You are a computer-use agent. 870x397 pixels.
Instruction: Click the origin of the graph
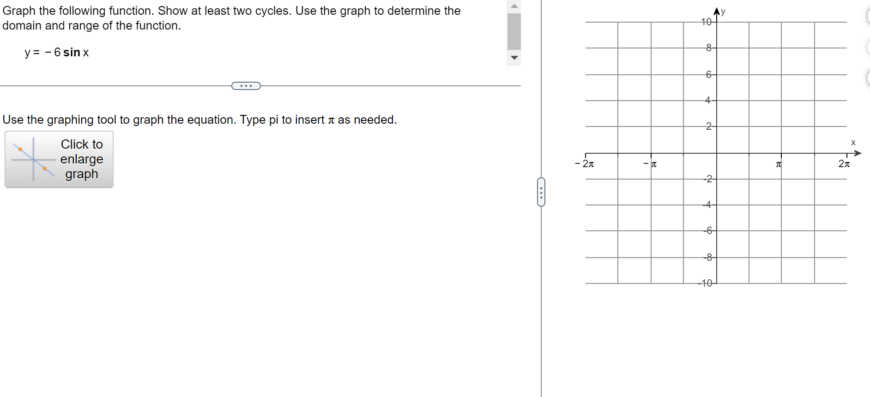pyautogui.click(x=716, y=152)
